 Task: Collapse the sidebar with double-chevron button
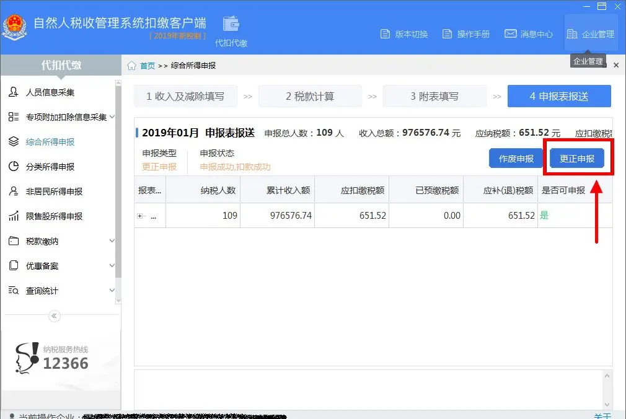[x=55, y=316]
